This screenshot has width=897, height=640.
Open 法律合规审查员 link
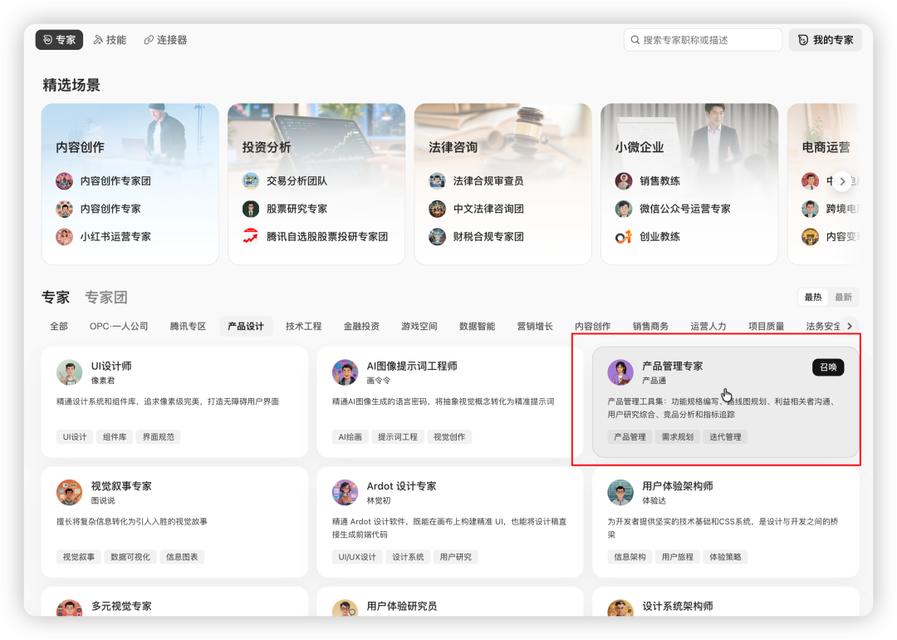[488, 181]
